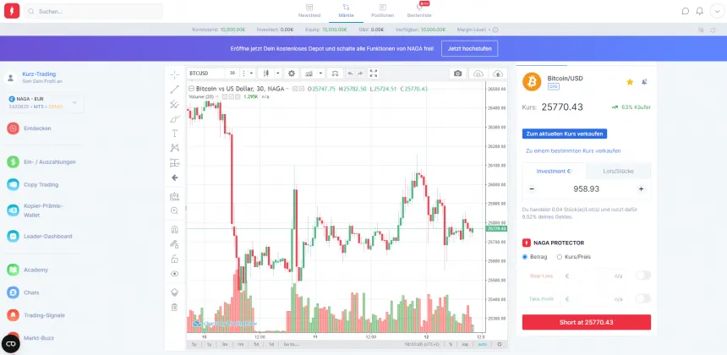Open Entdecken in the sidebar
The width and height of the screenshot is (727, 355).
point(37,128)
